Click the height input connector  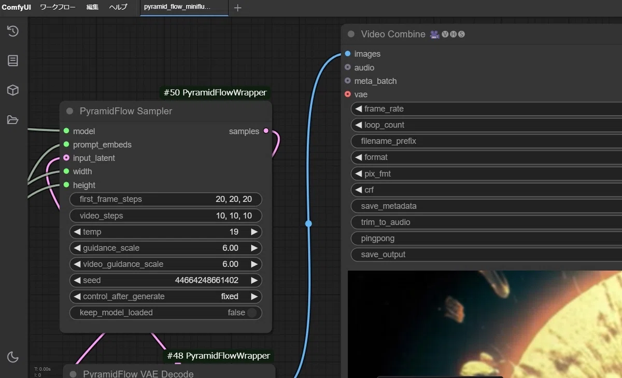coord(66,185)
